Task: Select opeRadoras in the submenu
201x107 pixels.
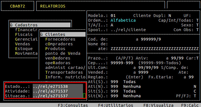Action: click(58, 63)
